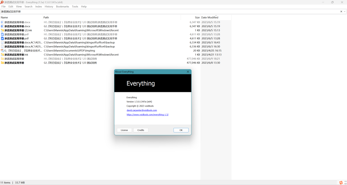Open the Help menu
This screenshot has width=347, height=185.
coord(84,7)
